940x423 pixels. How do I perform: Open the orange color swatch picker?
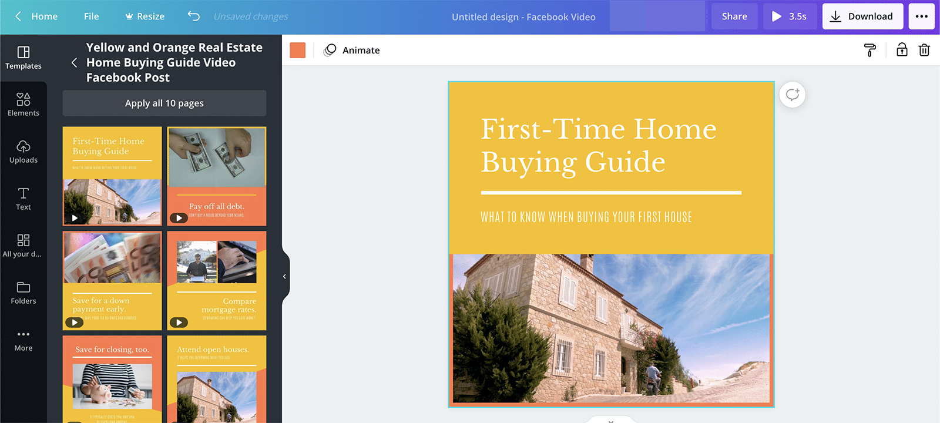pyautogui.click(x=298, y=51)
